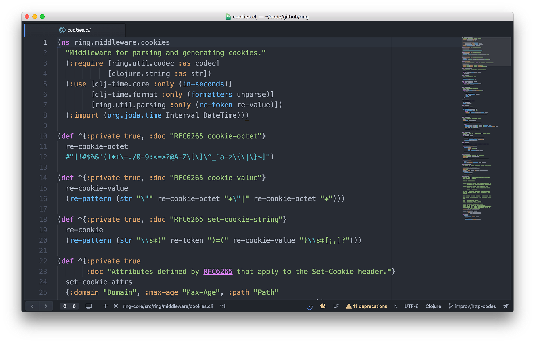Click the X icon beside the plus

116,306
